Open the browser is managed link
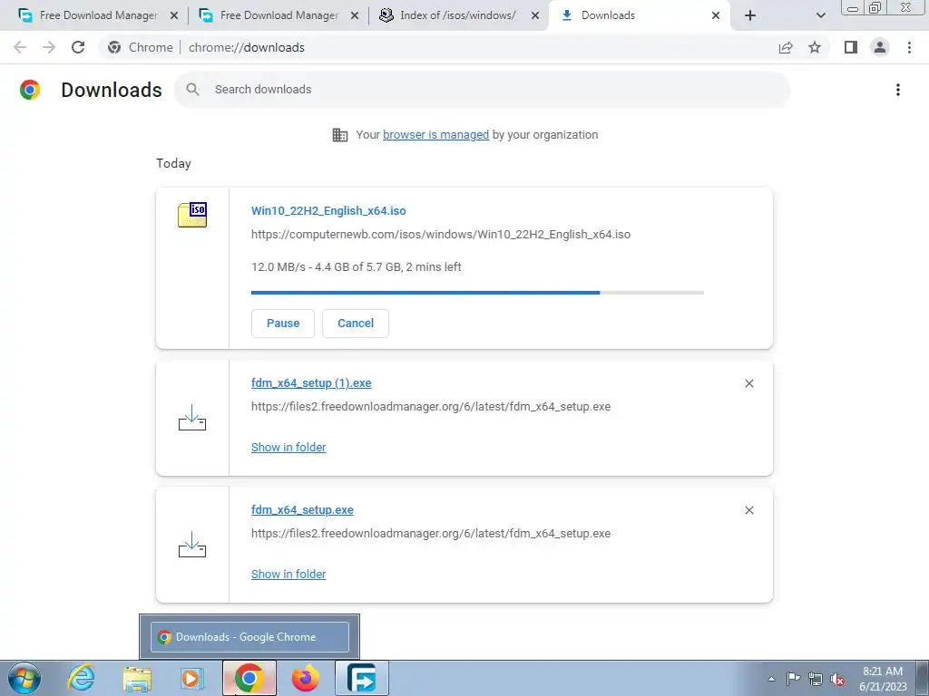The width and height of the screenshot is (929, 696). [x=435, y=135]
